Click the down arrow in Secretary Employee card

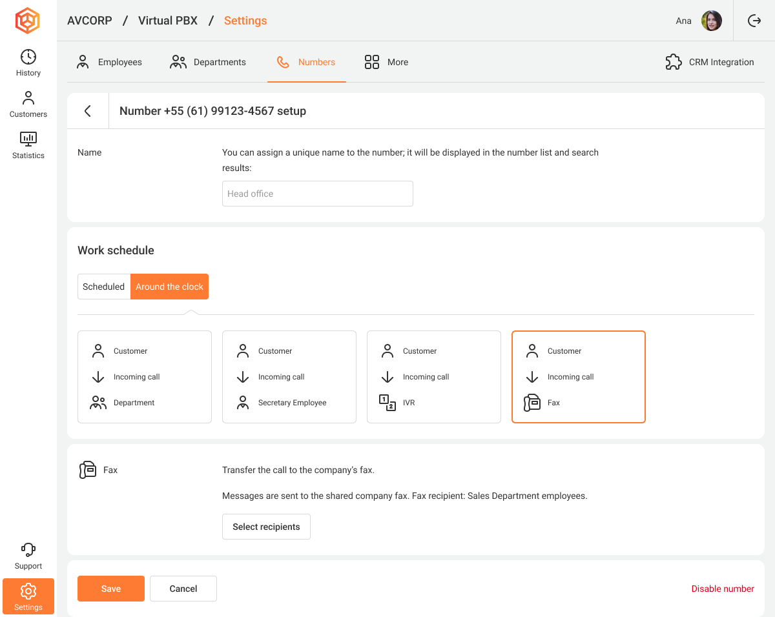tap(243, 377)
